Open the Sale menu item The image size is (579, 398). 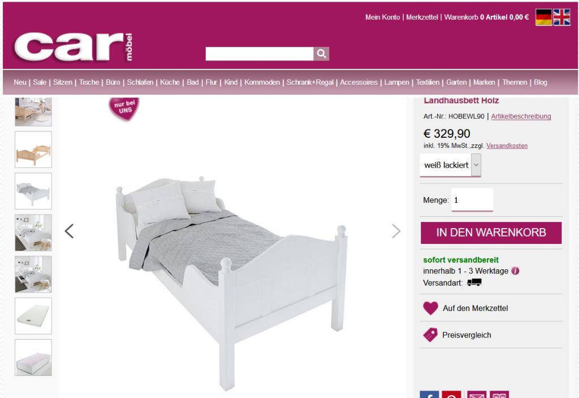(x=40, y=82)
